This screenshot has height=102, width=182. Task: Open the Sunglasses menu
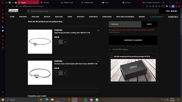107,17
